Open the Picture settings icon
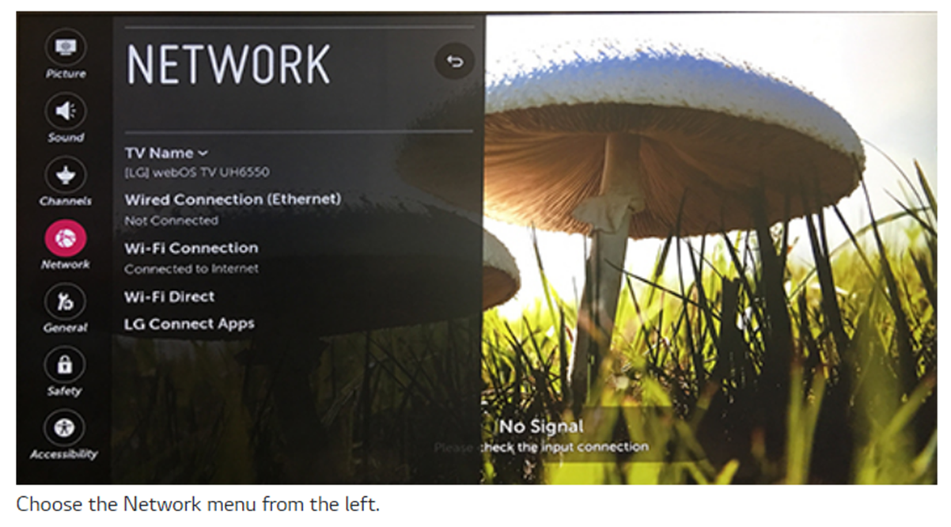 (x=65, y=48)
